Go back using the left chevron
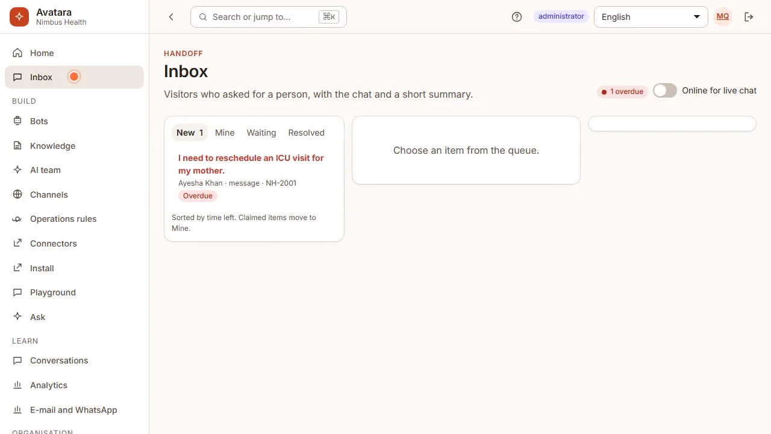Viewport: 771px width, 434px height. pos(171,17)
